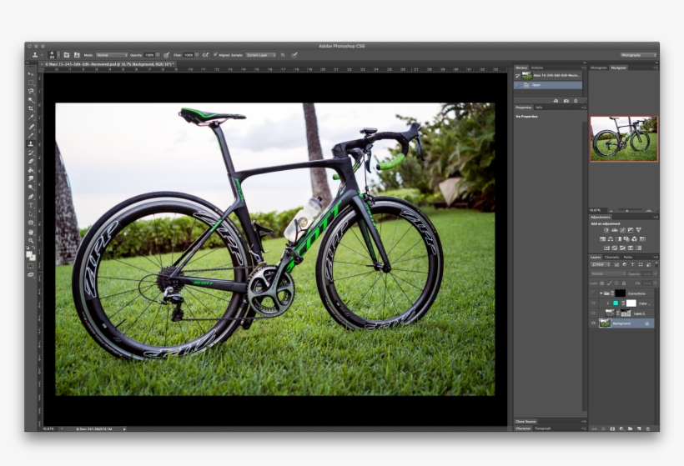
Task: Switch to the Paragraph tab
Action: tap(543, 428)
